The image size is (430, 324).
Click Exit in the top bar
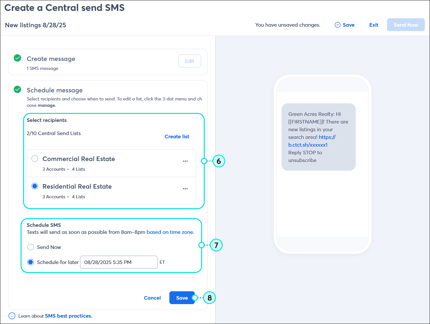tap(374, 25)
